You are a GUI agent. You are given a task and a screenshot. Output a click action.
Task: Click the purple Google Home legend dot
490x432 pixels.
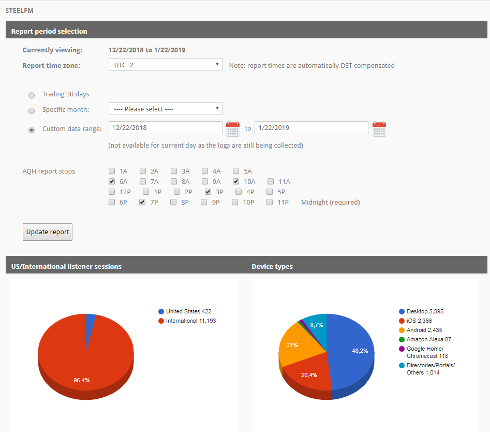click(x=402, y=349)
